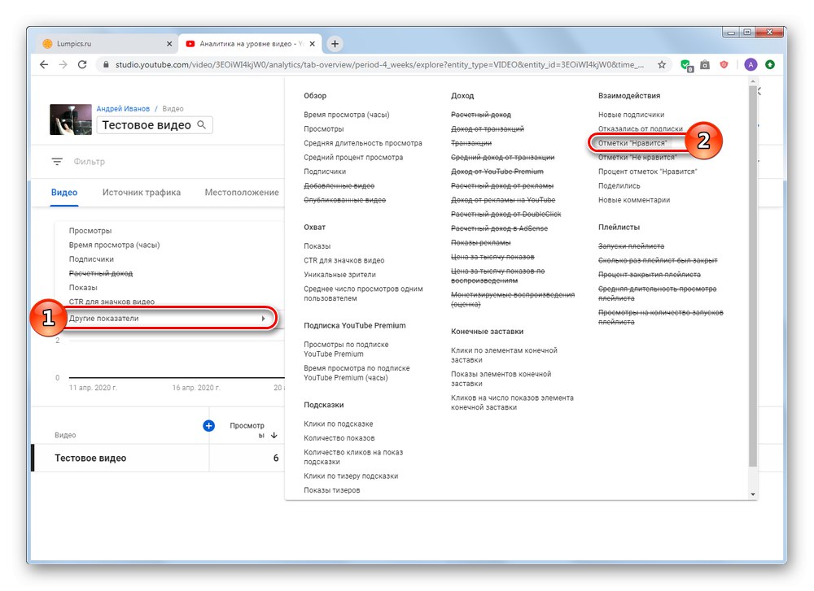The height and width of the screenshot is (591, 814).
Task: Open the green shield extension icon
Action: pyautogui.click(x=686, y=65)
